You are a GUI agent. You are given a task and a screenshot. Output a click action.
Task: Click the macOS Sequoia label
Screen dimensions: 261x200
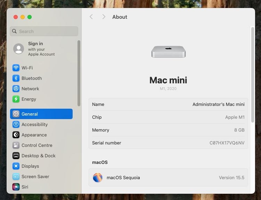(123, 177)
